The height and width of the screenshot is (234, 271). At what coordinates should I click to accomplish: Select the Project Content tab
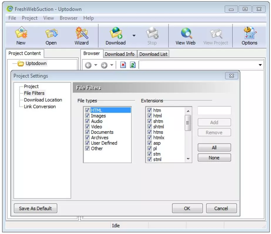pos(25,53)
